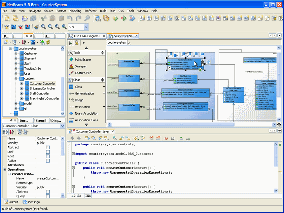
Task: Open the Message window button
Action: [x=31, y=202]
